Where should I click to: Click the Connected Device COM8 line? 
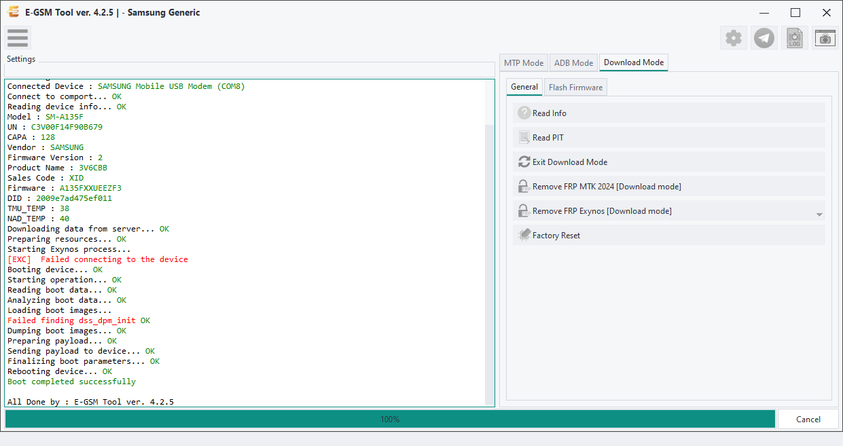(126, 86)
